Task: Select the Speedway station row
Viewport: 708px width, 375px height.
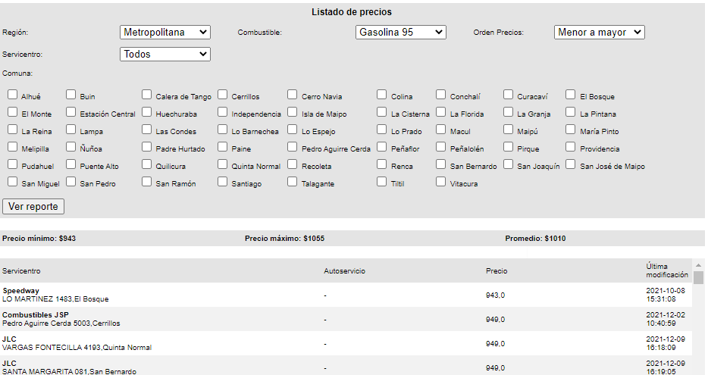Action: pos(152,295)
